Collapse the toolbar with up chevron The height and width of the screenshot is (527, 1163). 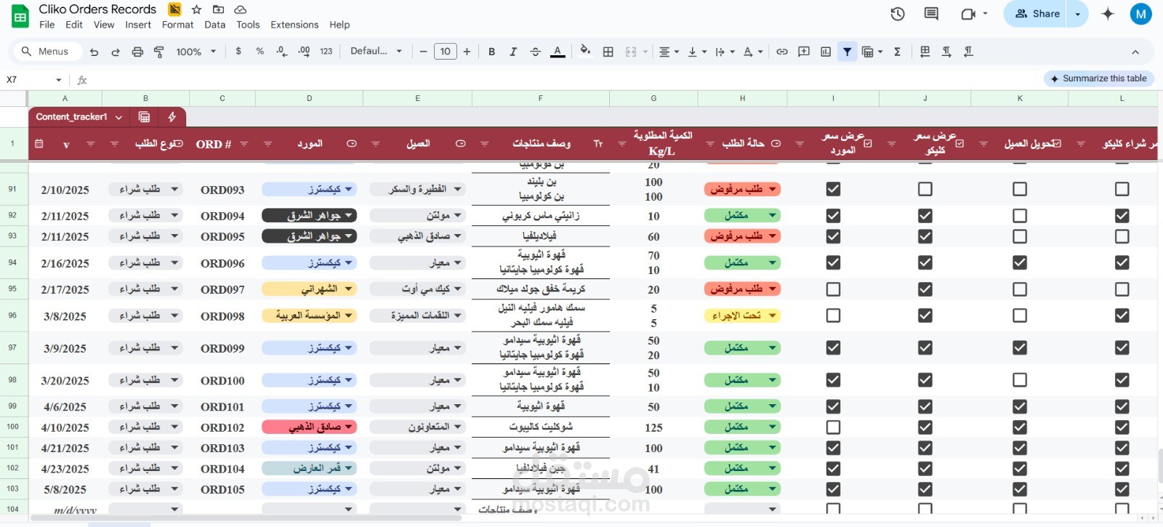[1135, 52]
